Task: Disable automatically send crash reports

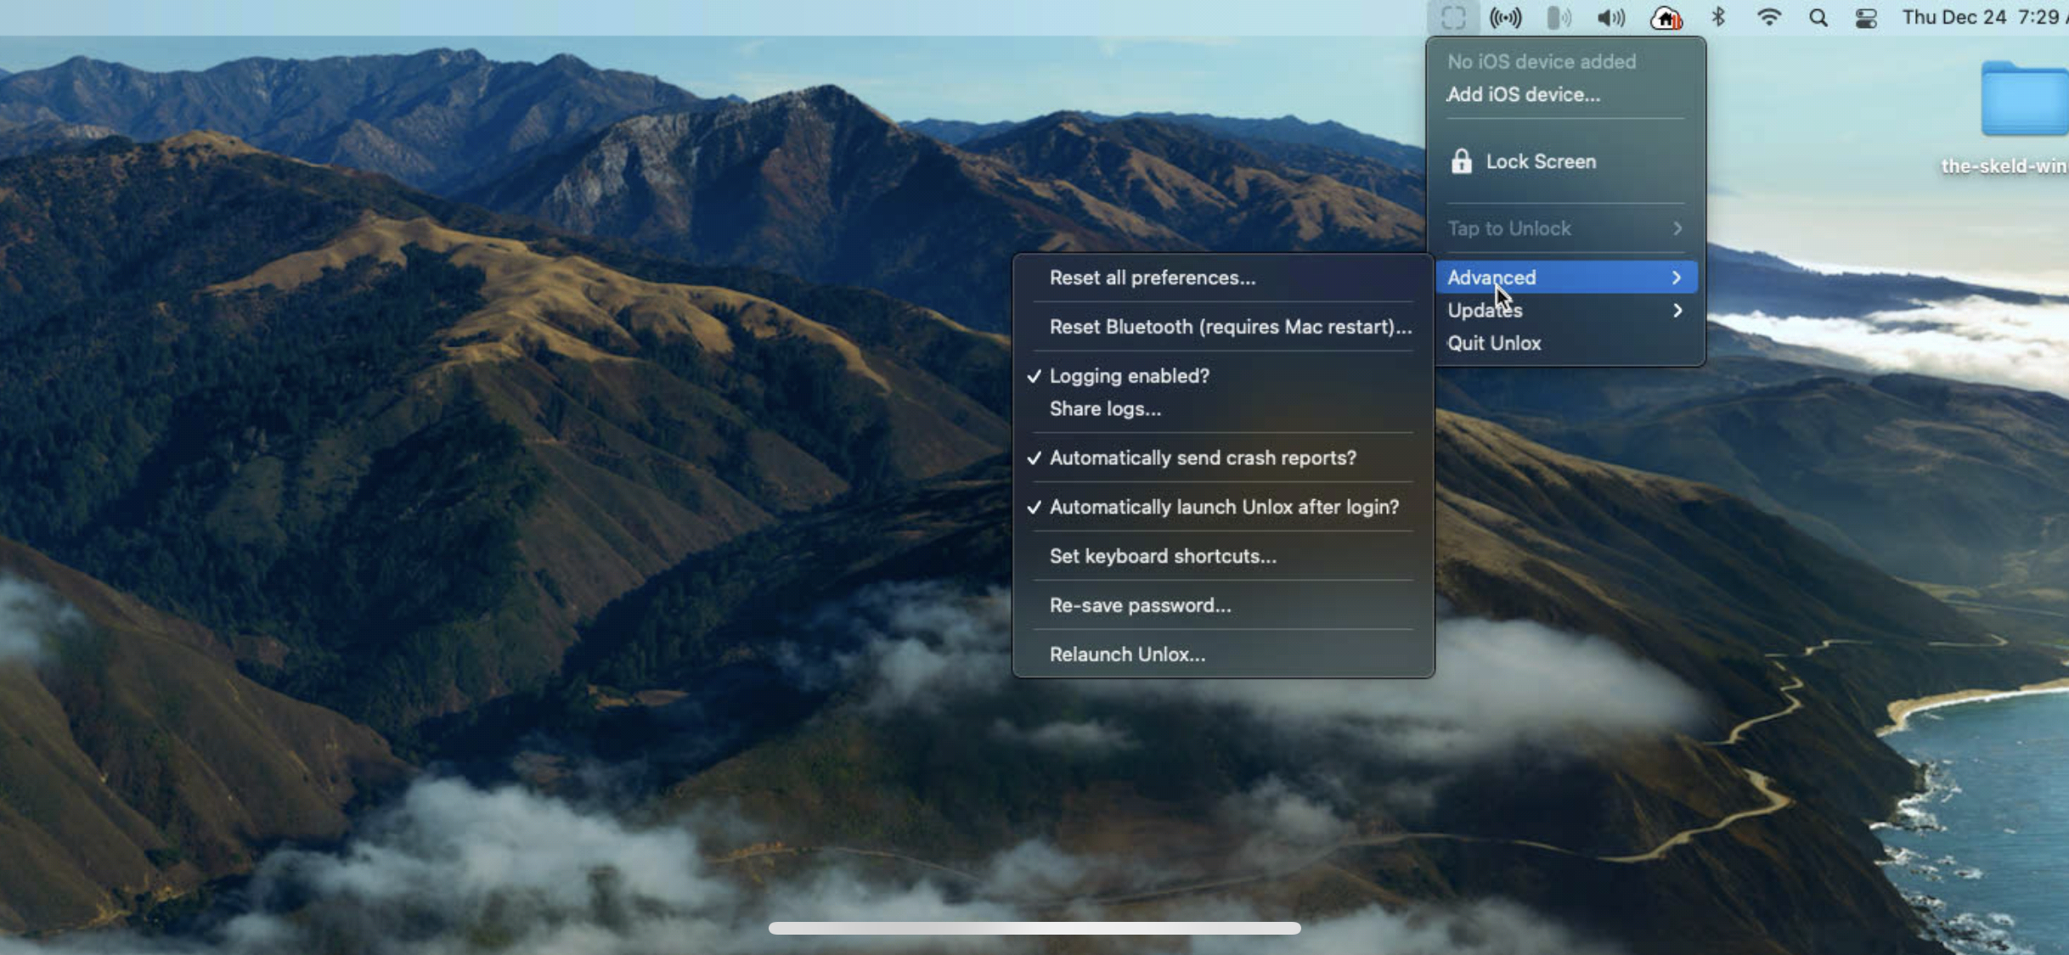Action: click(x=1202, y=458)
